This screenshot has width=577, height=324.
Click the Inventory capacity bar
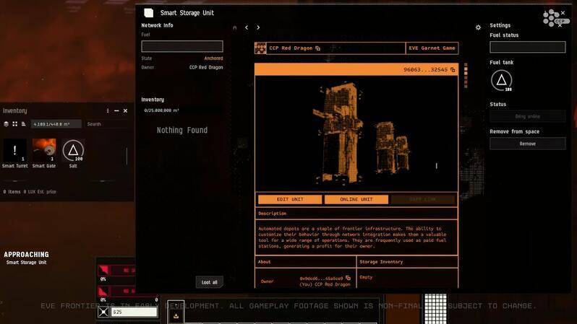(x=56, y=124)
